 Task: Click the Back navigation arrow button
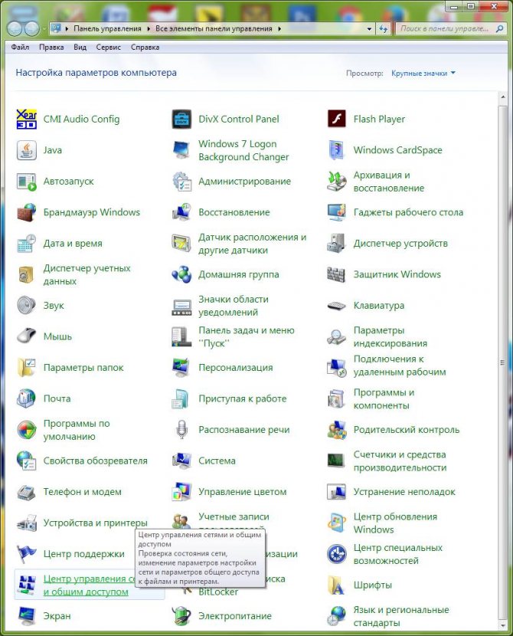coord(15,29)
